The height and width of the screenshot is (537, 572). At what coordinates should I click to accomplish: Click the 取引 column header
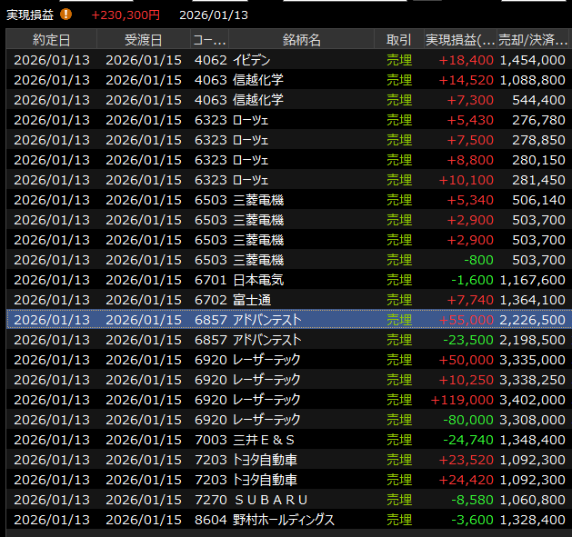point(398,40)
